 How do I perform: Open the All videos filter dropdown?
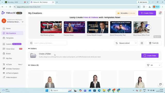[x=154, y=65]
